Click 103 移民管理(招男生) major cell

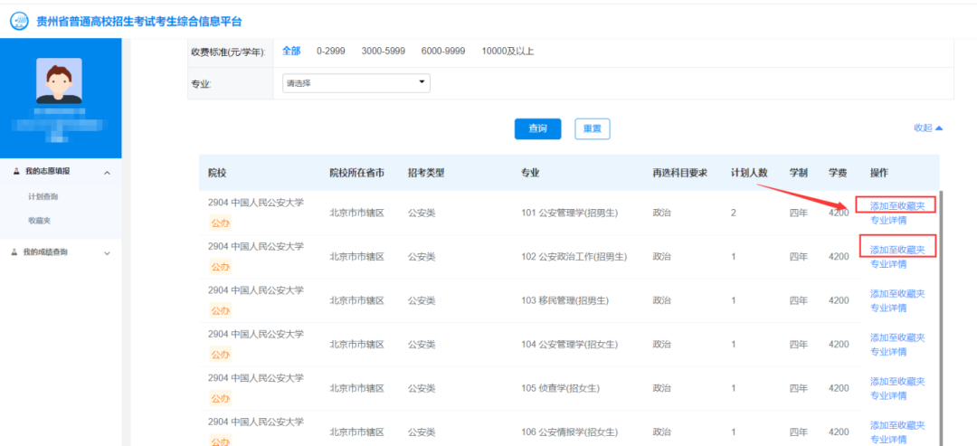click(x=564, y=300)
